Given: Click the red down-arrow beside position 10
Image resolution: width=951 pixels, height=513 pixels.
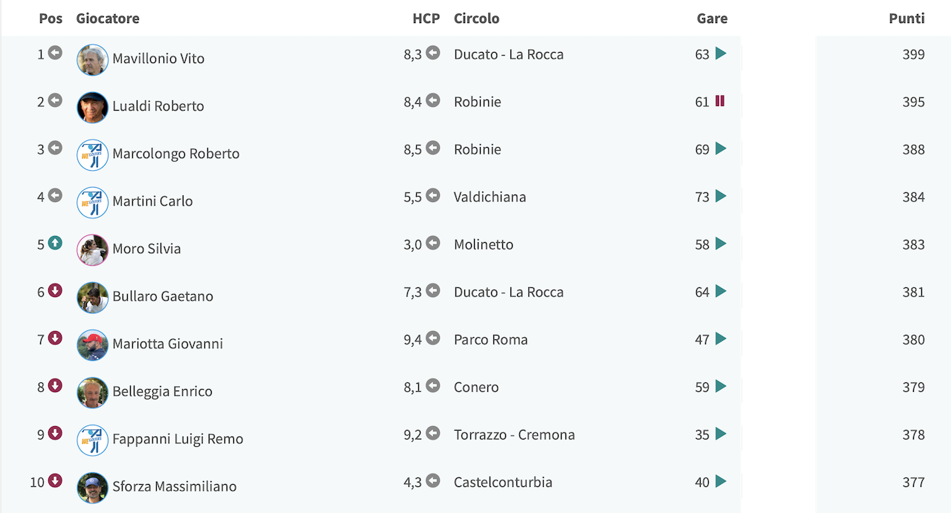Looking at the screenshot, I should (x=55, y=480).
